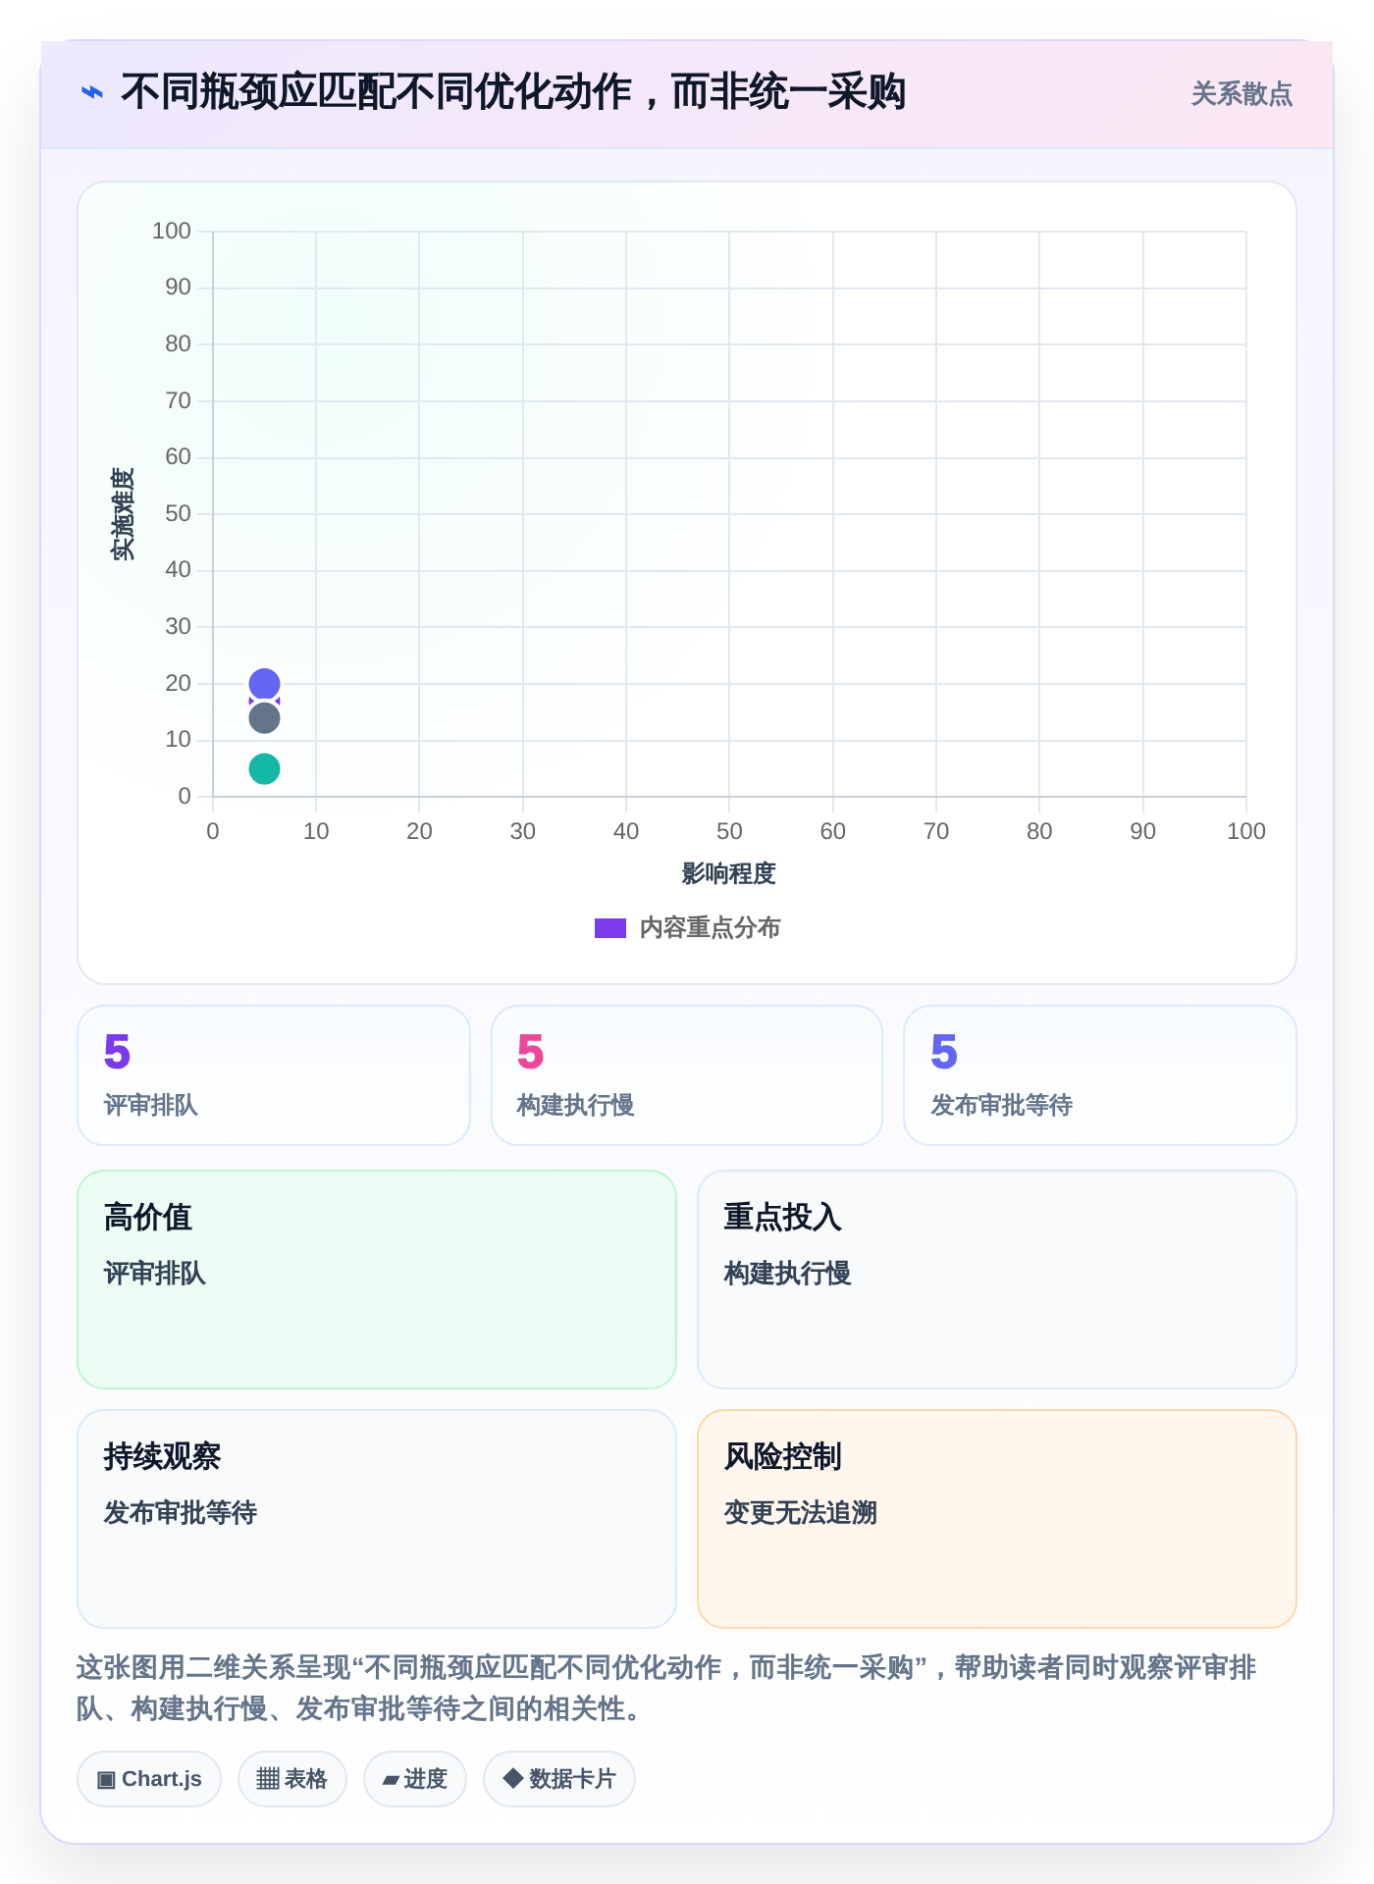Click the 表格 tag chip
Image resolution: width=1374 pixels, height=1884 pixels.
point(292,1779)
